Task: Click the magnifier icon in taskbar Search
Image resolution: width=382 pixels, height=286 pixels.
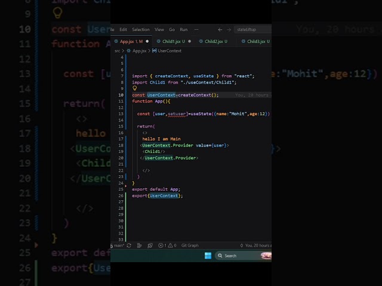Action: pos(220,256)
